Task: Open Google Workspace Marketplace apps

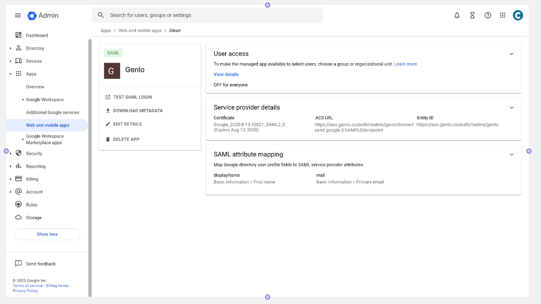Action: (45, 139)
